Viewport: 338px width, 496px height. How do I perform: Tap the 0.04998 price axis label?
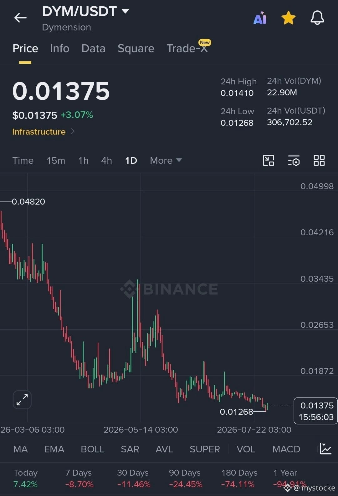tap(317, 186)
